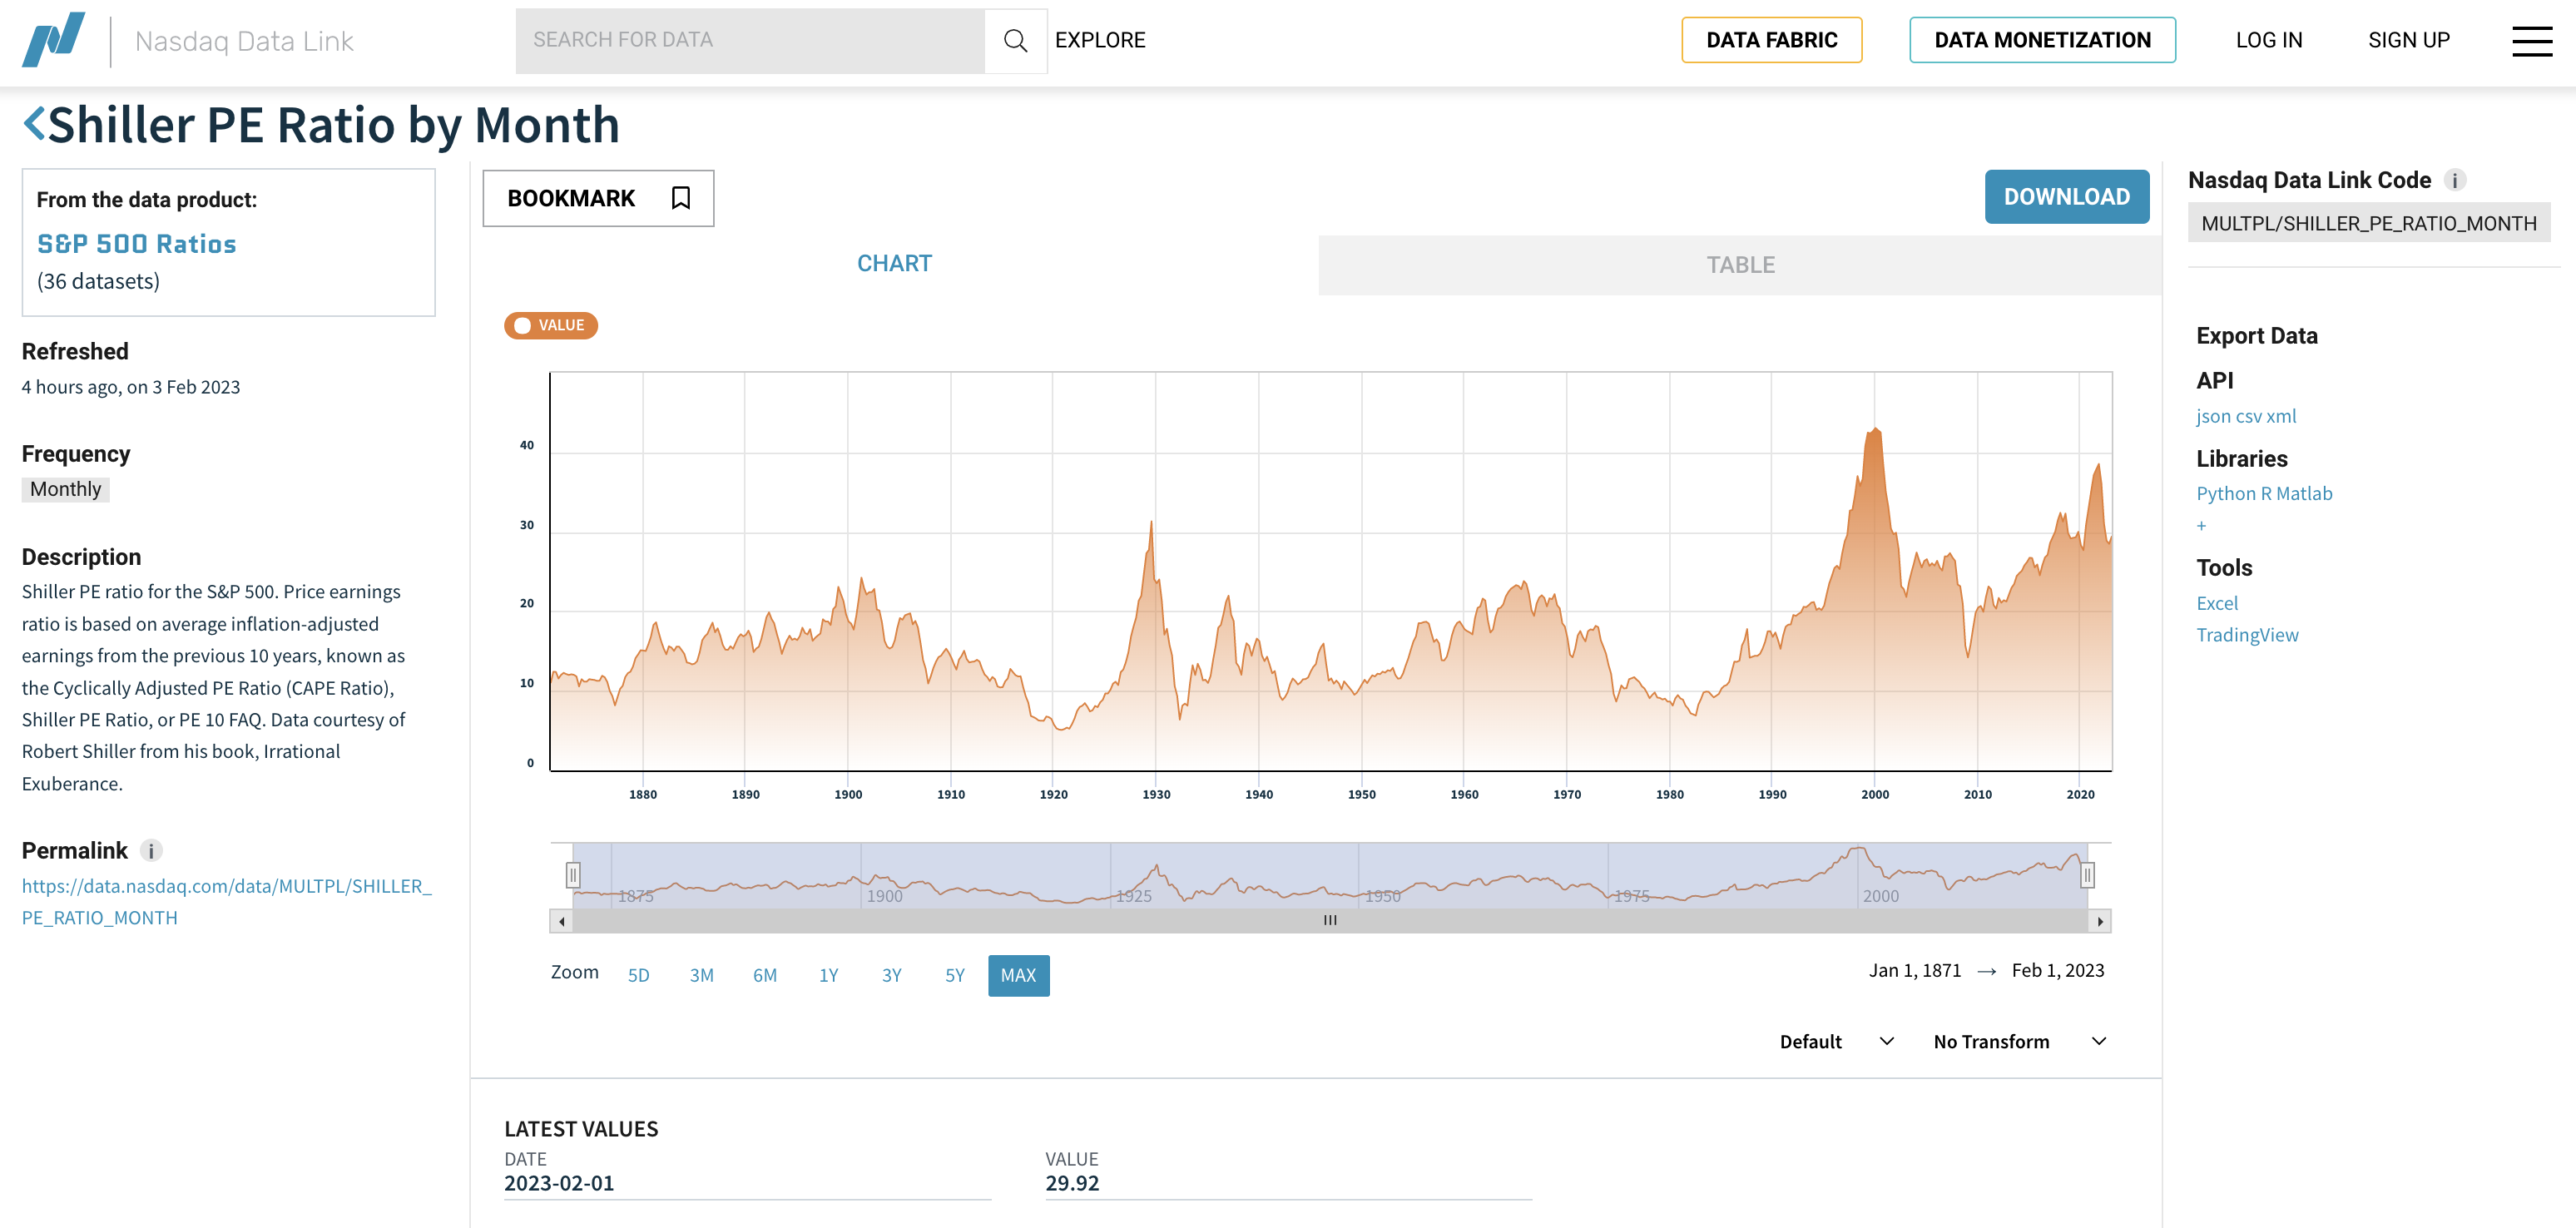Select the 5D zoom range
Viewport: 2576px width, 1228px height.
pos(638,976)
